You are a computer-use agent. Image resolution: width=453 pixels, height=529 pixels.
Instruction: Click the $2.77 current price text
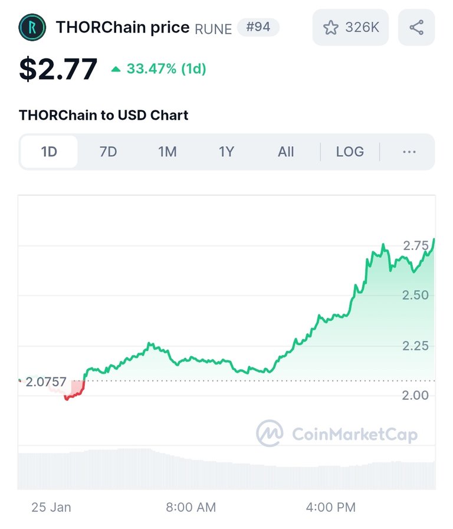coord(58,69)
